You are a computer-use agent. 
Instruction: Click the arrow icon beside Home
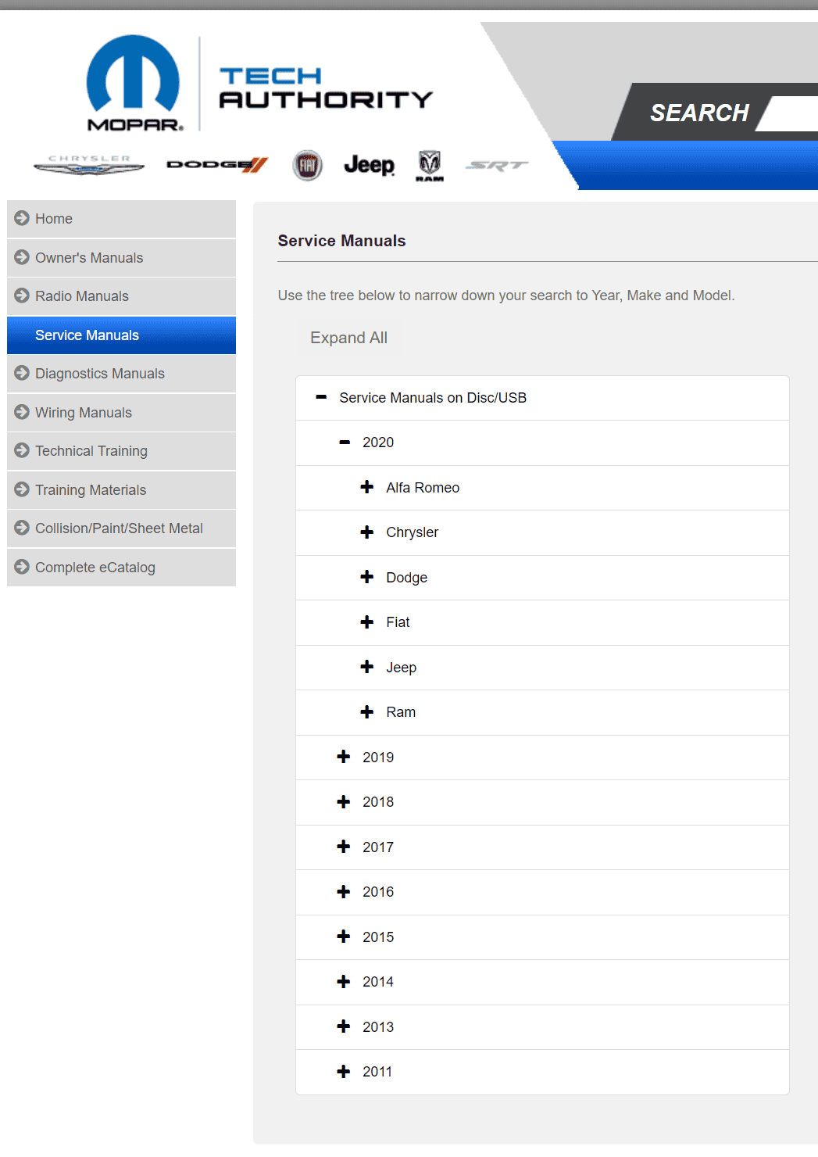(x=22, y=218)
